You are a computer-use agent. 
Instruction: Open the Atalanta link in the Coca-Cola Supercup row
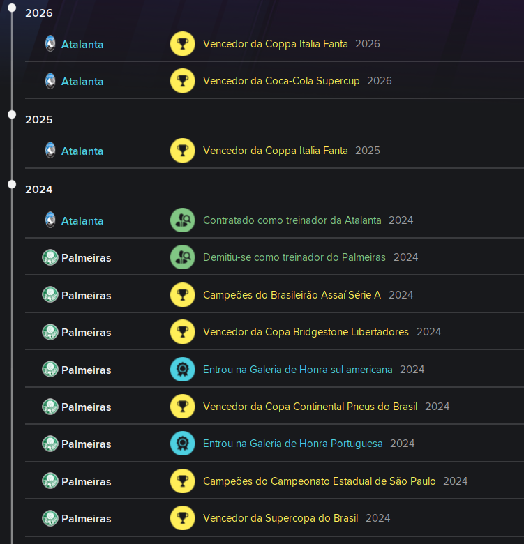(x=82, y=82)
